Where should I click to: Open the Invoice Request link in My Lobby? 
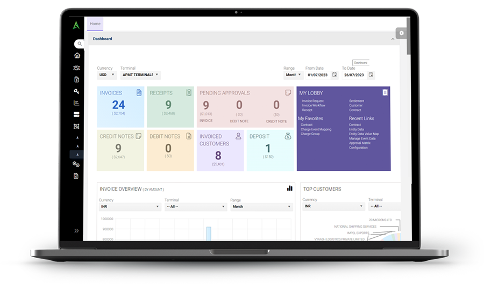click(x=312, y=101)
